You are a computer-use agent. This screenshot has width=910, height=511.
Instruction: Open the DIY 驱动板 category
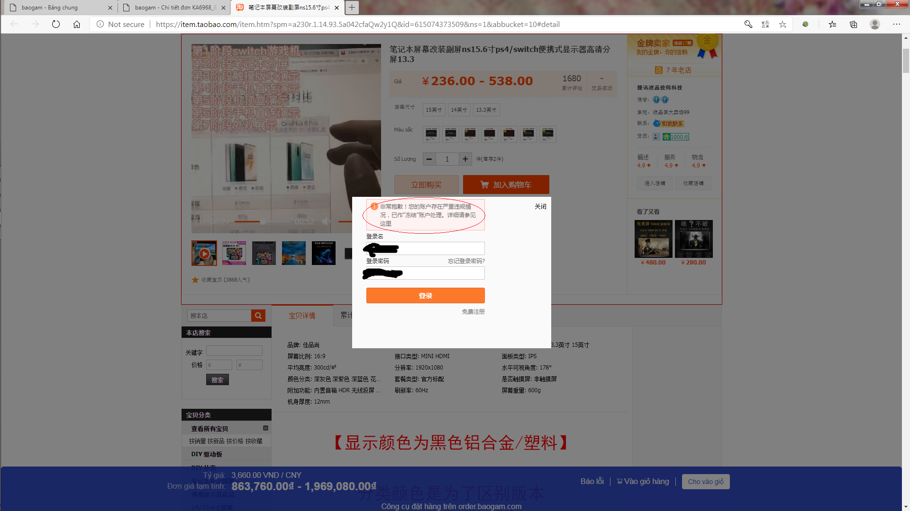tap(207, 454)
